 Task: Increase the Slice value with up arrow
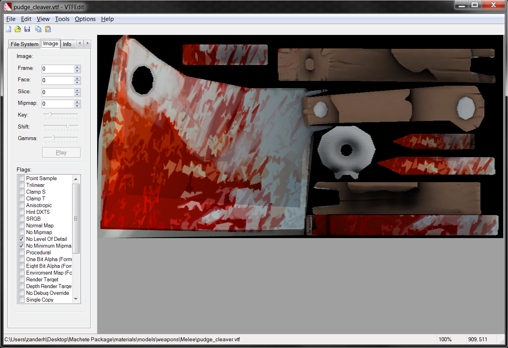(77, 90)
